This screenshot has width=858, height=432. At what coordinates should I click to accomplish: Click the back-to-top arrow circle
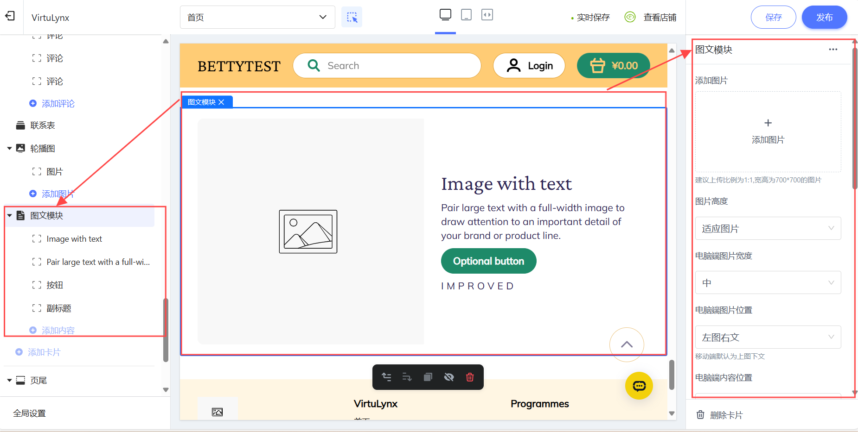(x=627, y=344)
